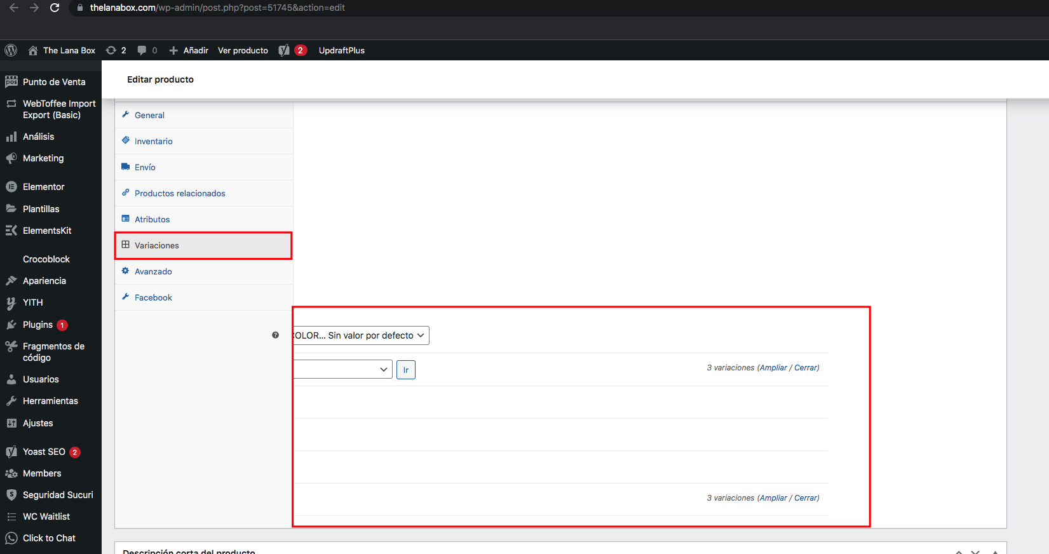This screenshot has height=554, width=1049.
Task: Click the browser address bar URL
Action: [x=217, y=8]
